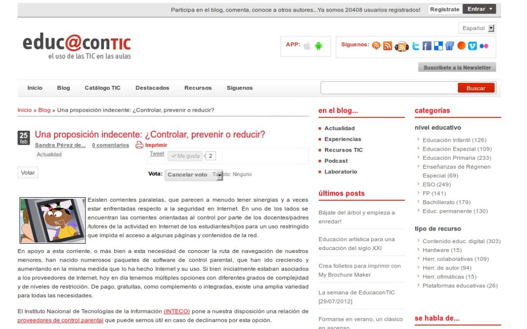The height and width of the screenshot is (329, 527).
Task: Open the Podcast blog section
Action: [x=336, y=161]
